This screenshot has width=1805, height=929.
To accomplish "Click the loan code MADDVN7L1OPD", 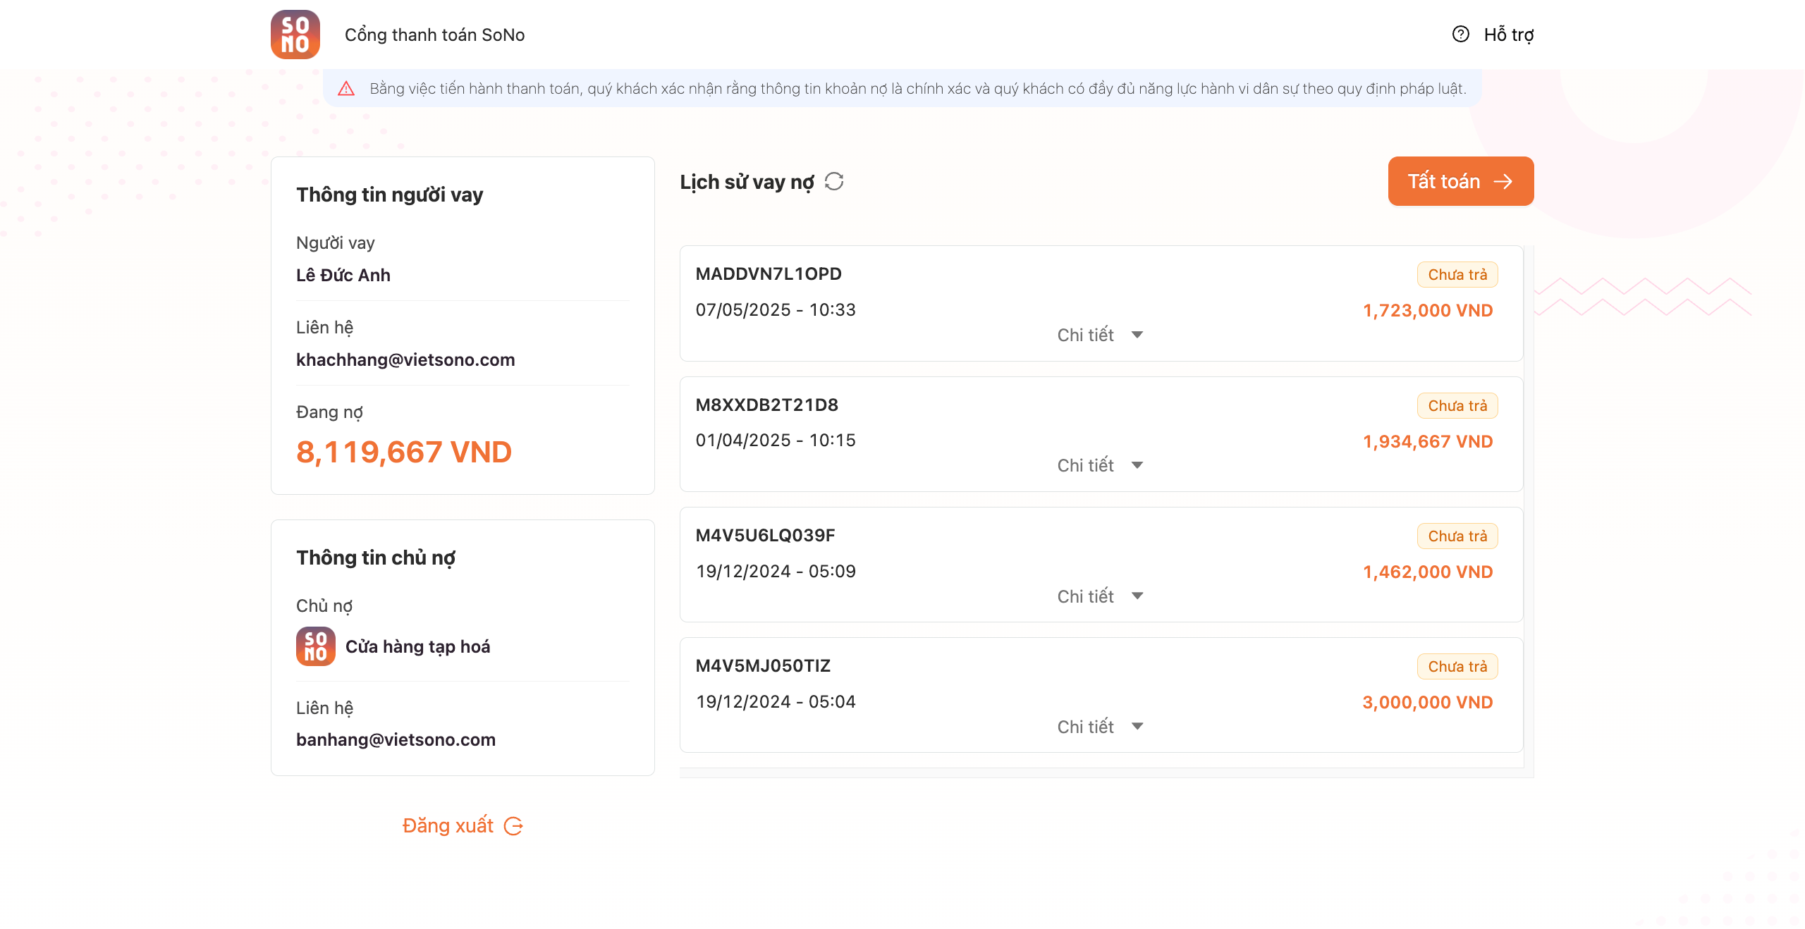I will [769, 273].
